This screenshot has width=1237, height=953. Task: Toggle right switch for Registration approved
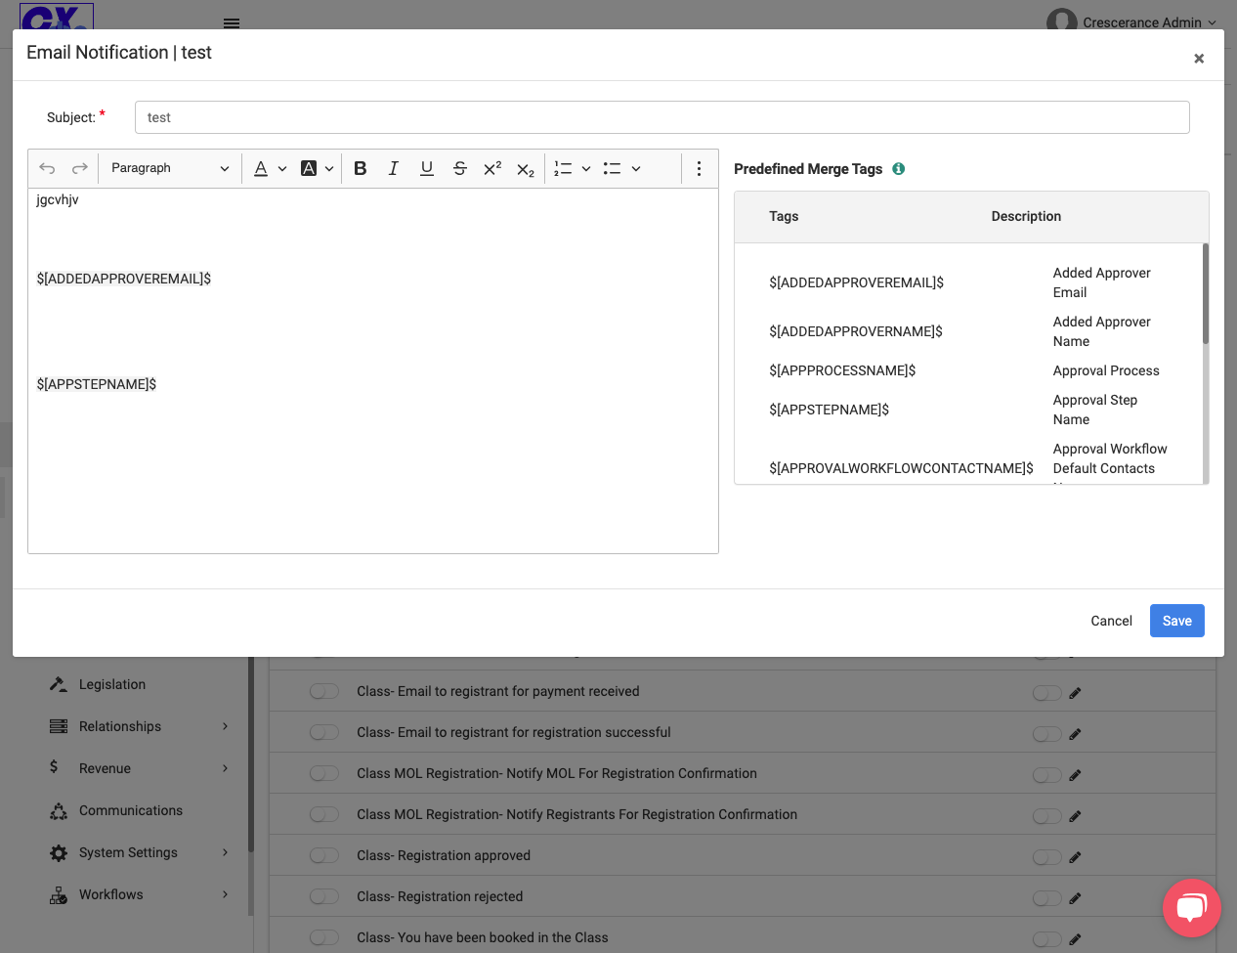point(1047,857)
